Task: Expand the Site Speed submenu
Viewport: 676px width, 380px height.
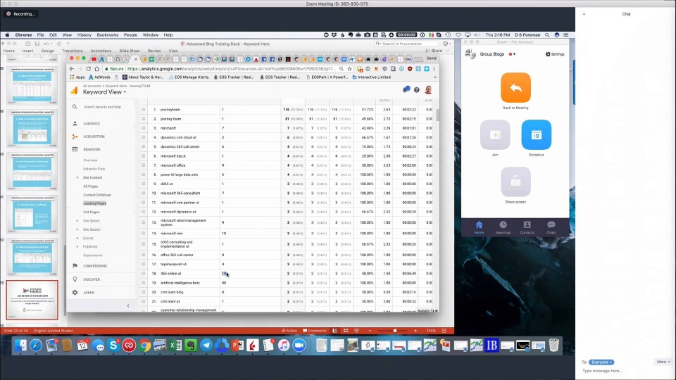Action: [77, 220]
